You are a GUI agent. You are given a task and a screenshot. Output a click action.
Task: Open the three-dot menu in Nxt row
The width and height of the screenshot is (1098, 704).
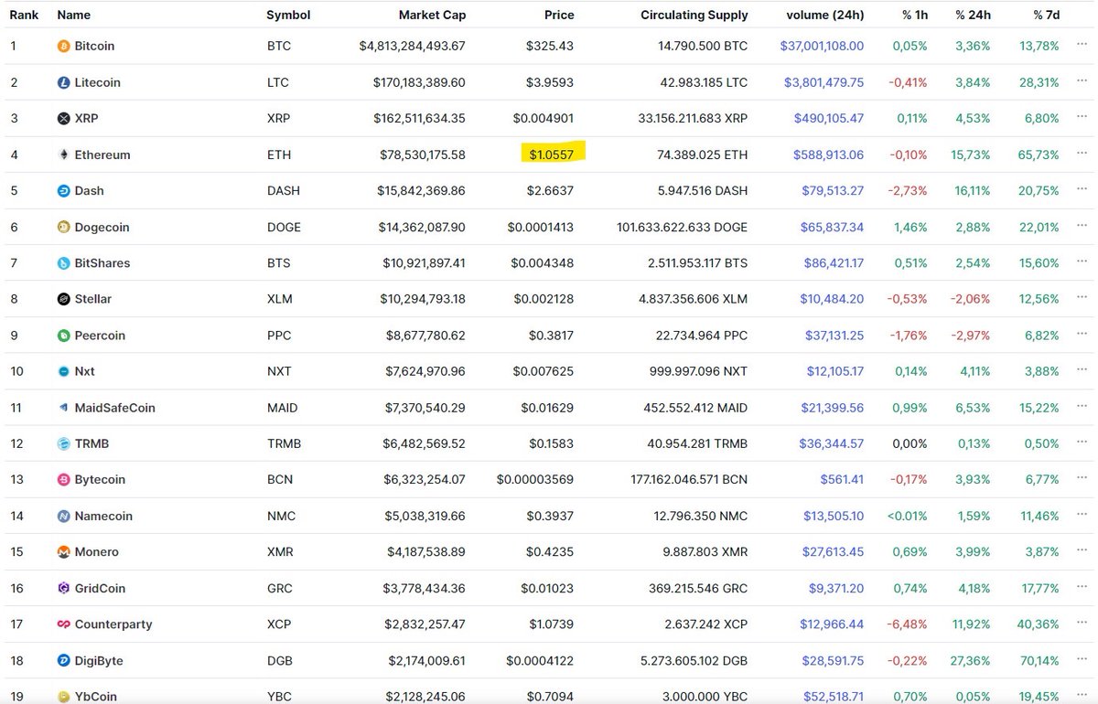coord(1083,371)
